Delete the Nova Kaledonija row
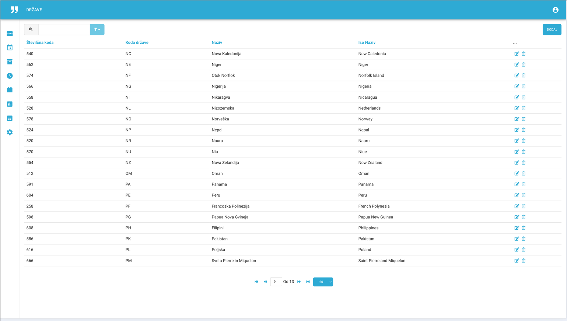This screenshot has height=321, width=567. [524, 54]
